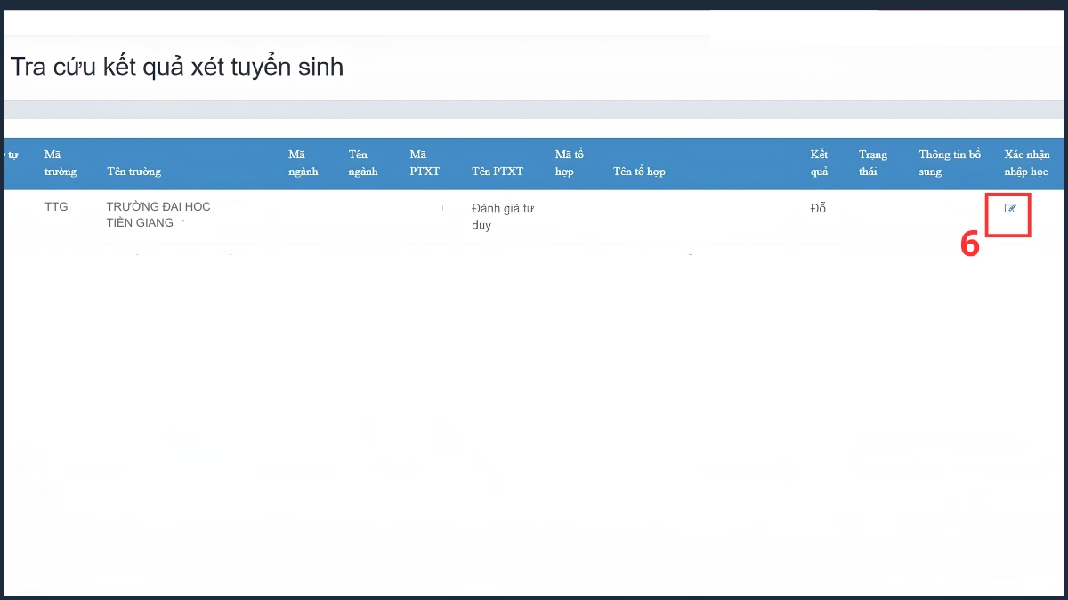The image size is (1068, 600).
Task: Click the 'Tra cứu kết quả xét tuyển sinh' heading
Action: pos(176,67)
